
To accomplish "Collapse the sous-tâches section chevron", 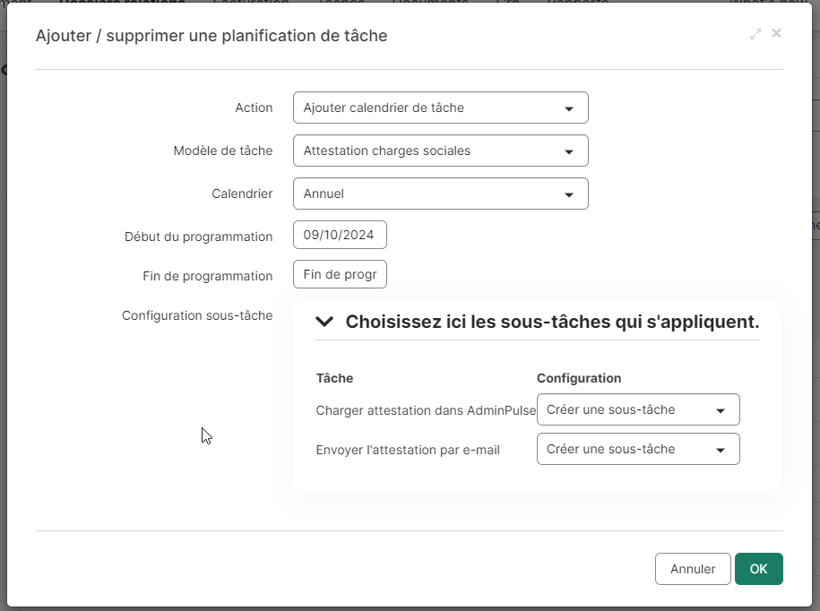I will pyautogui.click(x=324, y=322).
